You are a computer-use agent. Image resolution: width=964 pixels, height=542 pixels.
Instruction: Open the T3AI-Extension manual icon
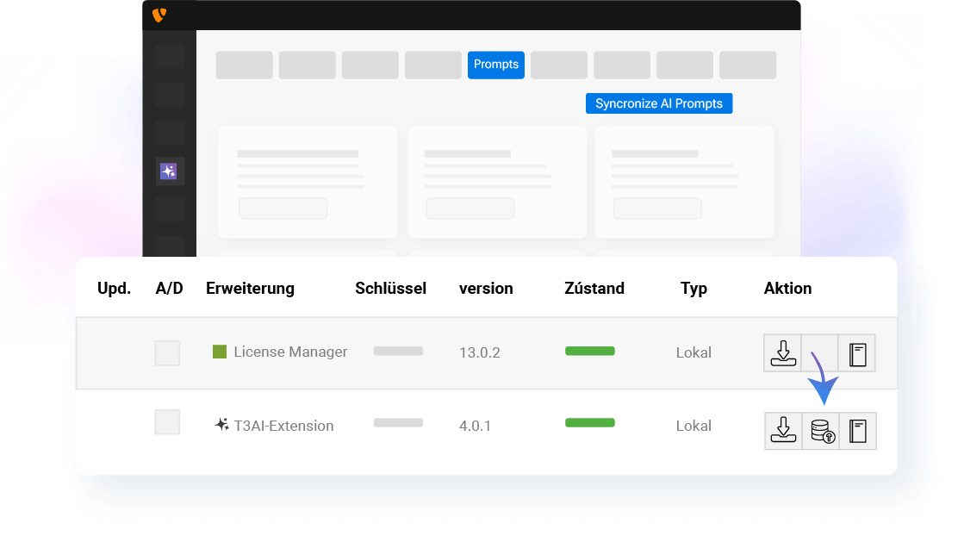click(858, 431)
